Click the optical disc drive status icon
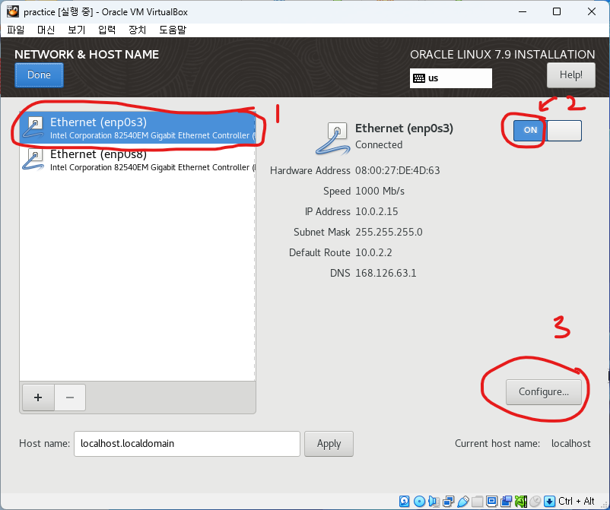Viewport: 610px width, 510px height. pyautogui.click(x=419, y=501)
